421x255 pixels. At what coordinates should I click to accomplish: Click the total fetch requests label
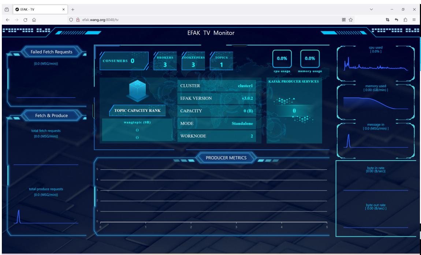46,131
